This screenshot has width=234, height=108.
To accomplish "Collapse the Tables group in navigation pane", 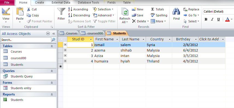I will (52, 46).
